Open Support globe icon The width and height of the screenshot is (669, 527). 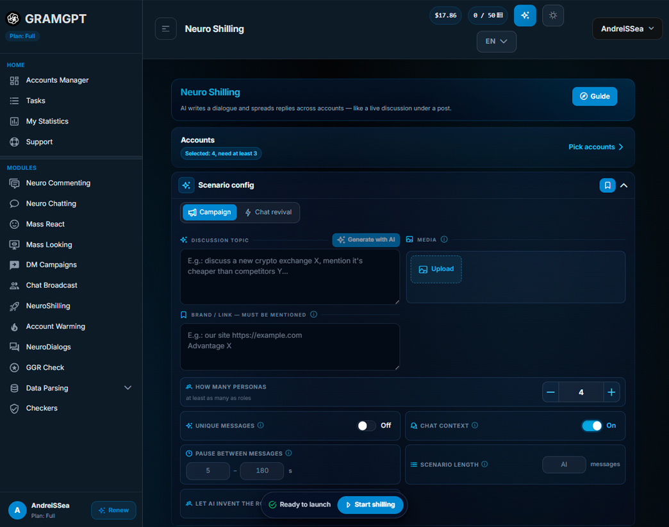[x=15, y=142]
